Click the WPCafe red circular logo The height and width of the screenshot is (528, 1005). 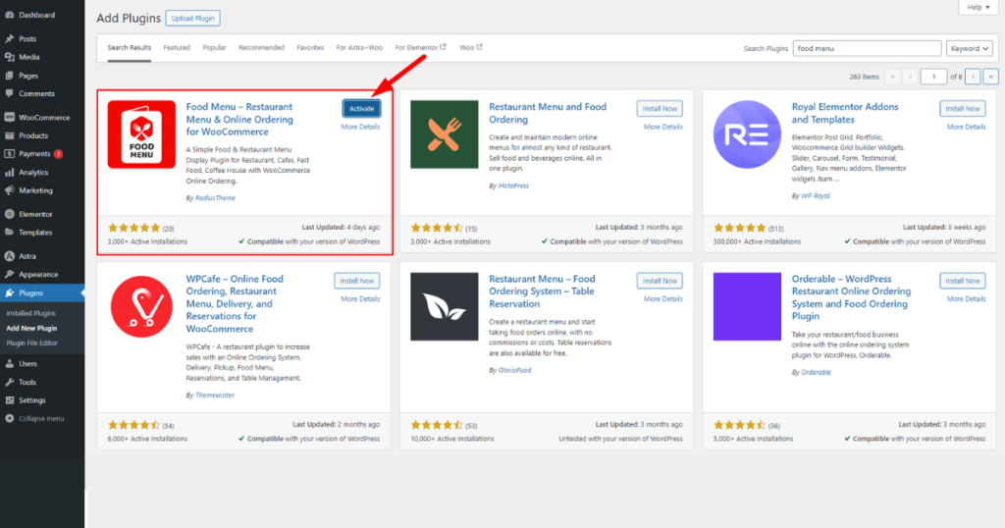coord(141,306)
